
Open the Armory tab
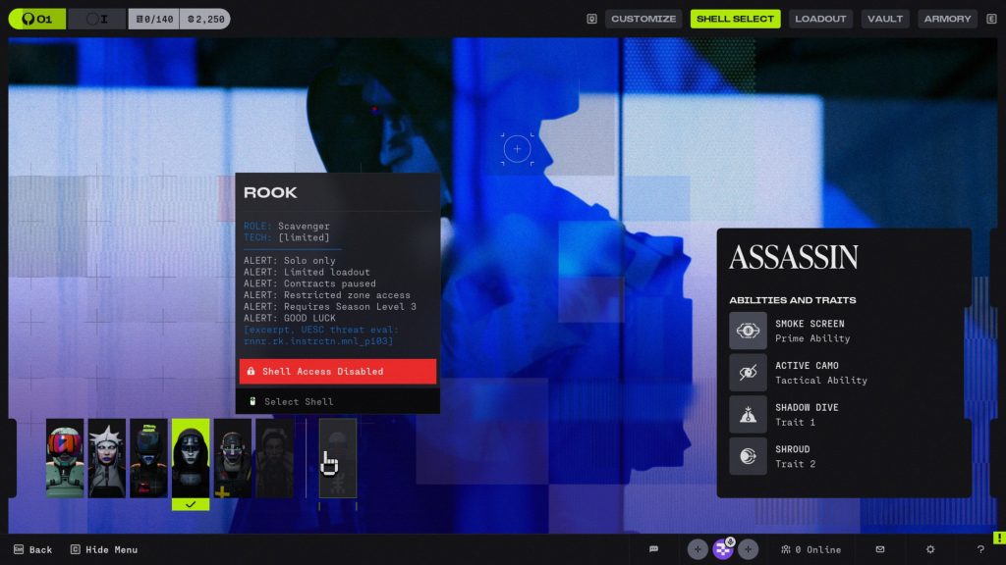click(947, 19)
